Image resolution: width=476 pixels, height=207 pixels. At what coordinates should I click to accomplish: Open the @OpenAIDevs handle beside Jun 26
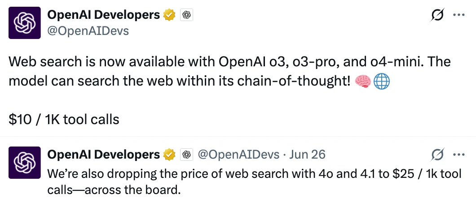click(238, 155)
